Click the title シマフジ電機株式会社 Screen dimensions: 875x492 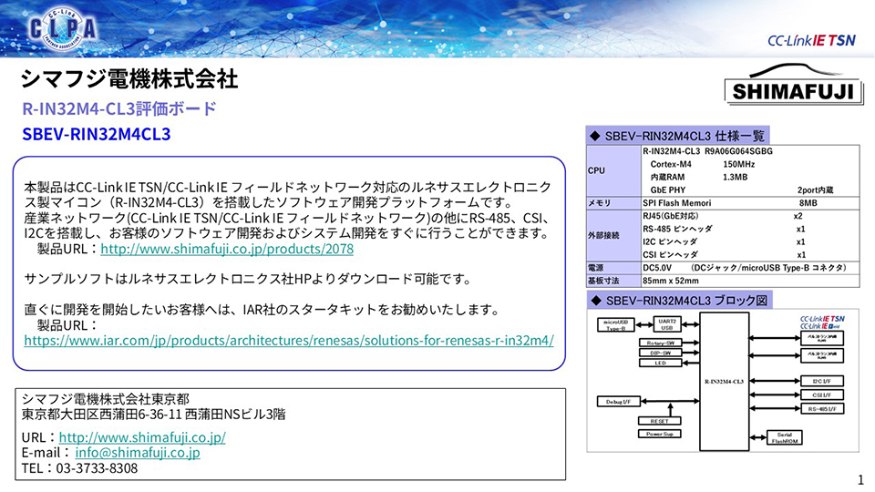point(129,78)
